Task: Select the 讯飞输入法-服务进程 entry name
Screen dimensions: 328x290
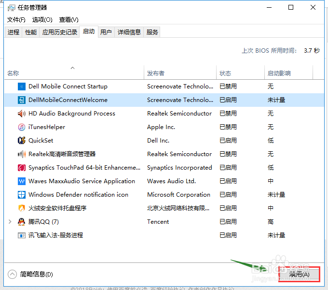Action: tap(55, 235)
